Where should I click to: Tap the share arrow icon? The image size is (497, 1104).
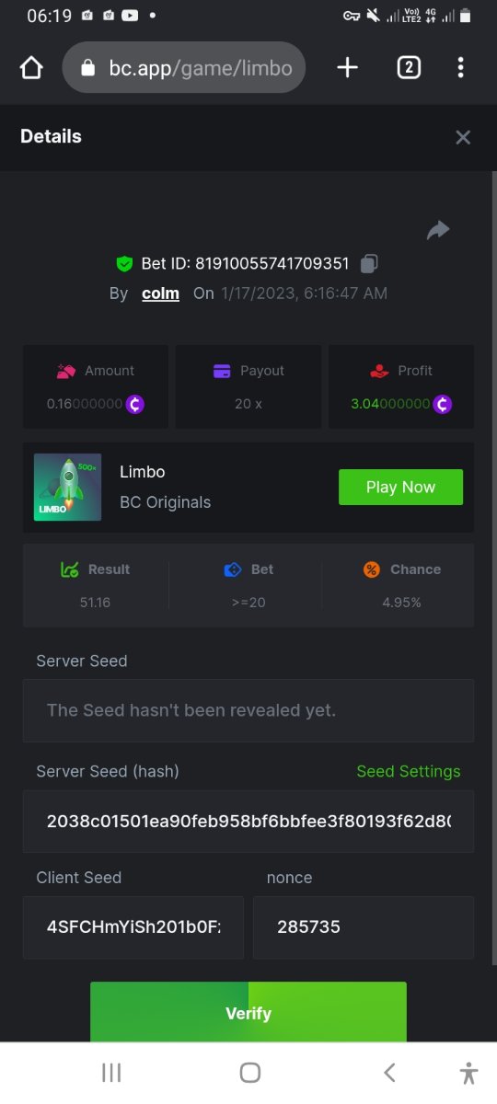[x=438, y=230]
